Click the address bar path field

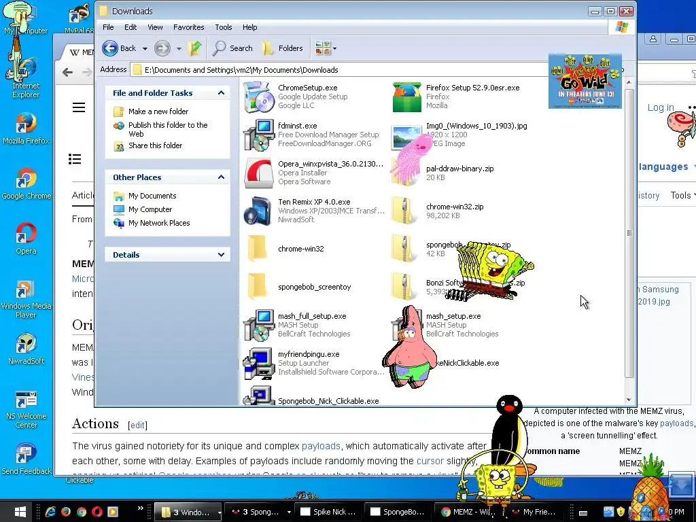click(340, 70)
